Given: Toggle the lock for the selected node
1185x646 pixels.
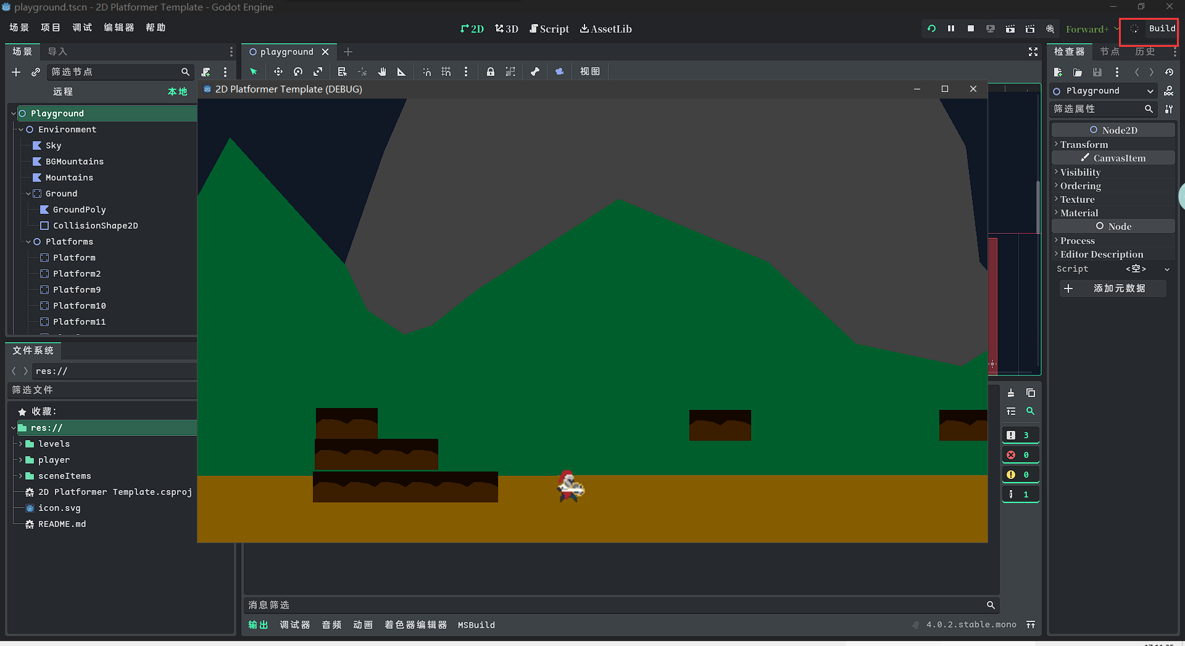Looking at the screenshot, I should pos(491,71).
